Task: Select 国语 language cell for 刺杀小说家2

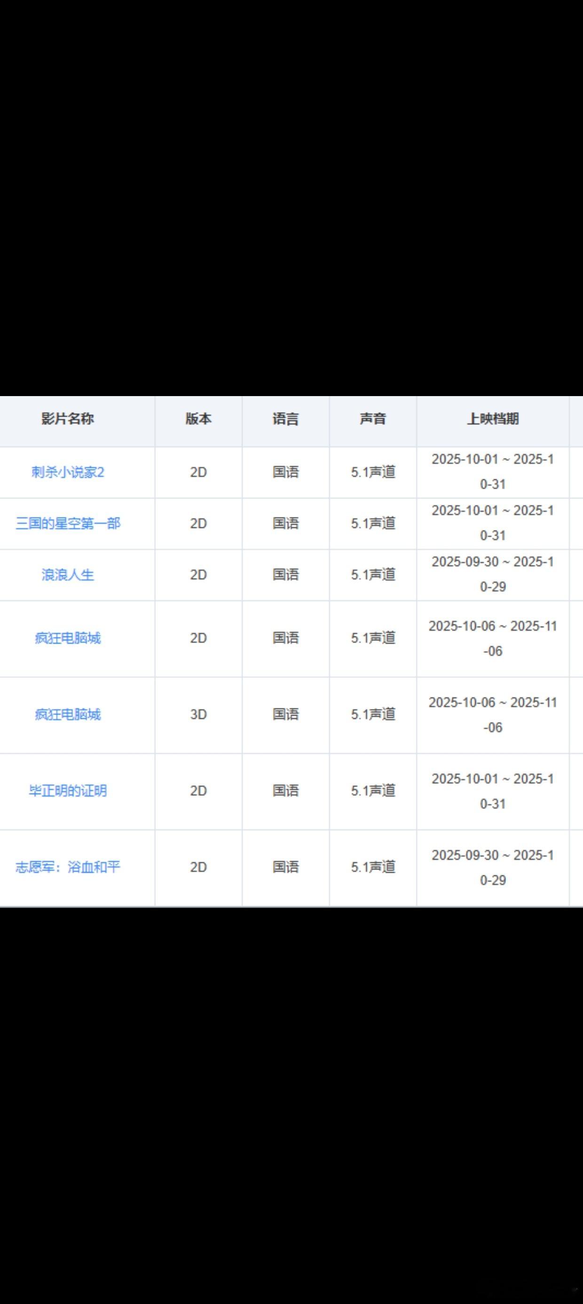Action: 285,472
